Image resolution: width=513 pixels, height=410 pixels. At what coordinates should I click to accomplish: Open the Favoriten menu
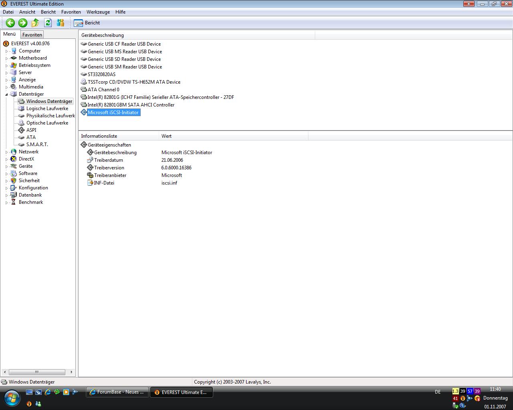click(71, 12)
